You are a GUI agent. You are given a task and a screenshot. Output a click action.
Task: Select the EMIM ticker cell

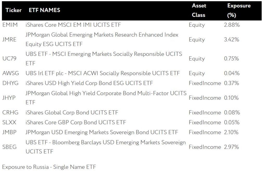coord(10,25)
